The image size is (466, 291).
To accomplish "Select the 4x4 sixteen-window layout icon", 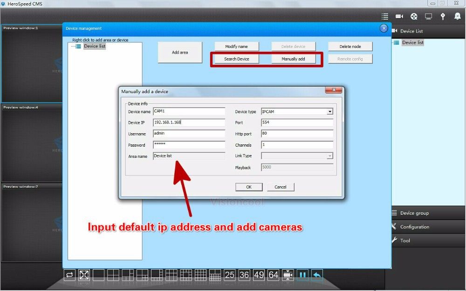I will [200, 275].
